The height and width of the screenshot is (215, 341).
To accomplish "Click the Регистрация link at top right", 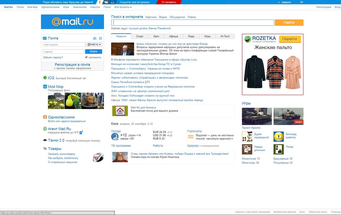I will pyautogui.click(x=324, y=7).
